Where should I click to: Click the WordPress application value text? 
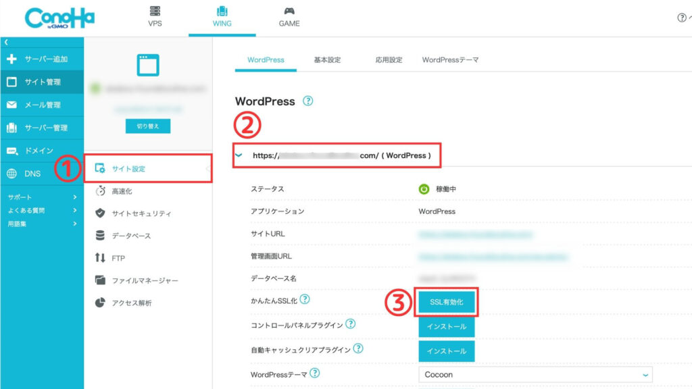[x=437, y=211]
